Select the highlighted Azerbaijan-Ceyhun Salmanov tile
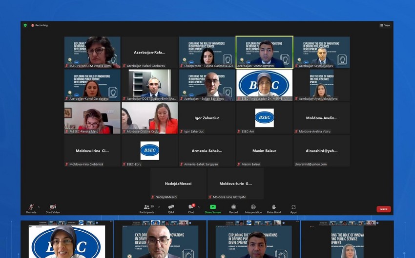 (264, 52)
